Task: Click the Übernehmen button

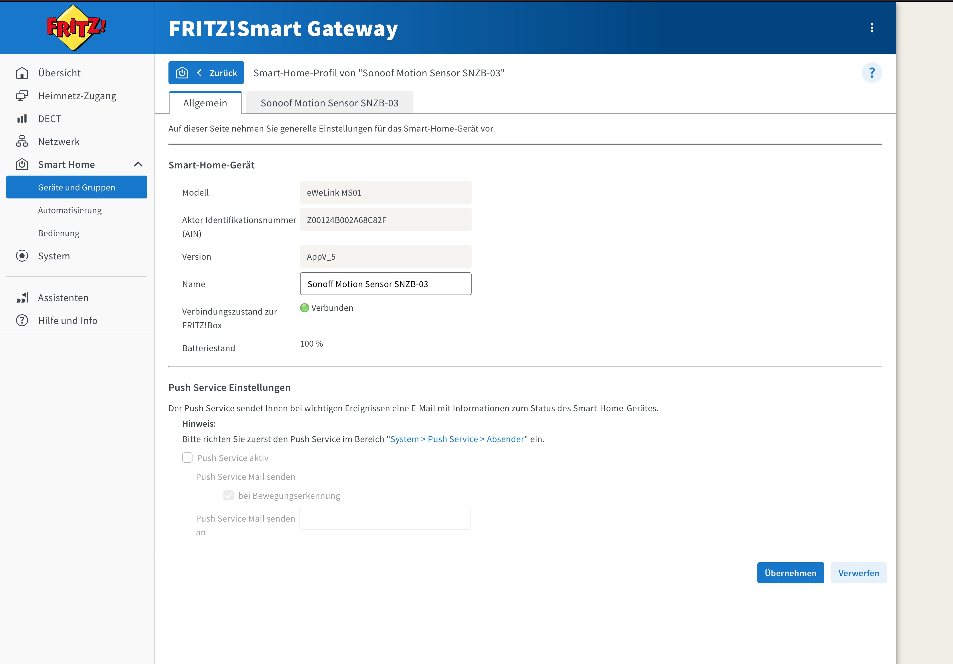Action: 790,573
